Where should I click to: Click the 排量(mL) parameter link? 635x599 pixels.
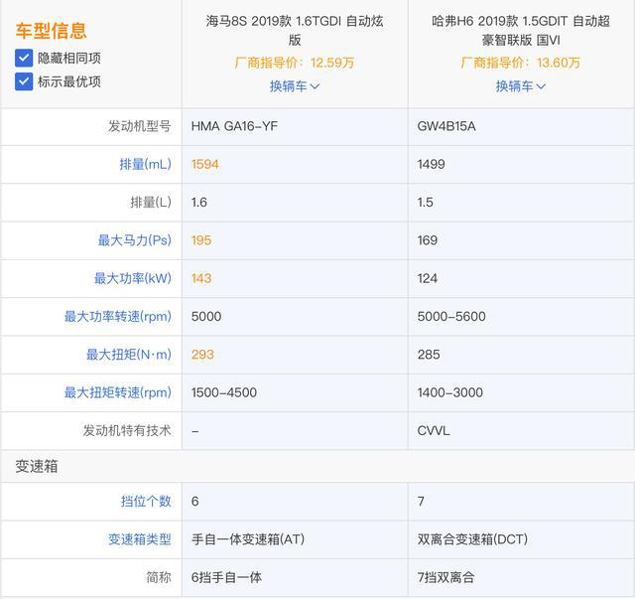[145, 164]
